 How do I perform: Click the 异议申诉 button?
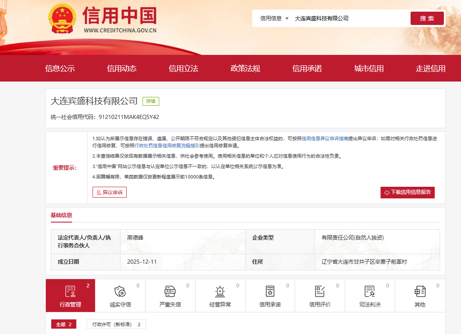point(109,192)
